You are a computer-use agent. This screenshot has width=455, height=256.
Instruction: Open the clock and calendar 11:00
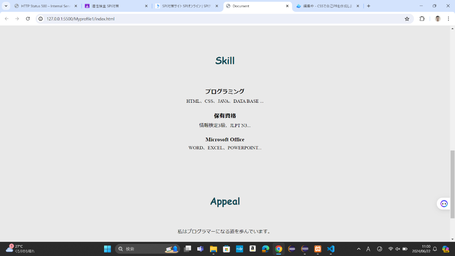(421, 249)
